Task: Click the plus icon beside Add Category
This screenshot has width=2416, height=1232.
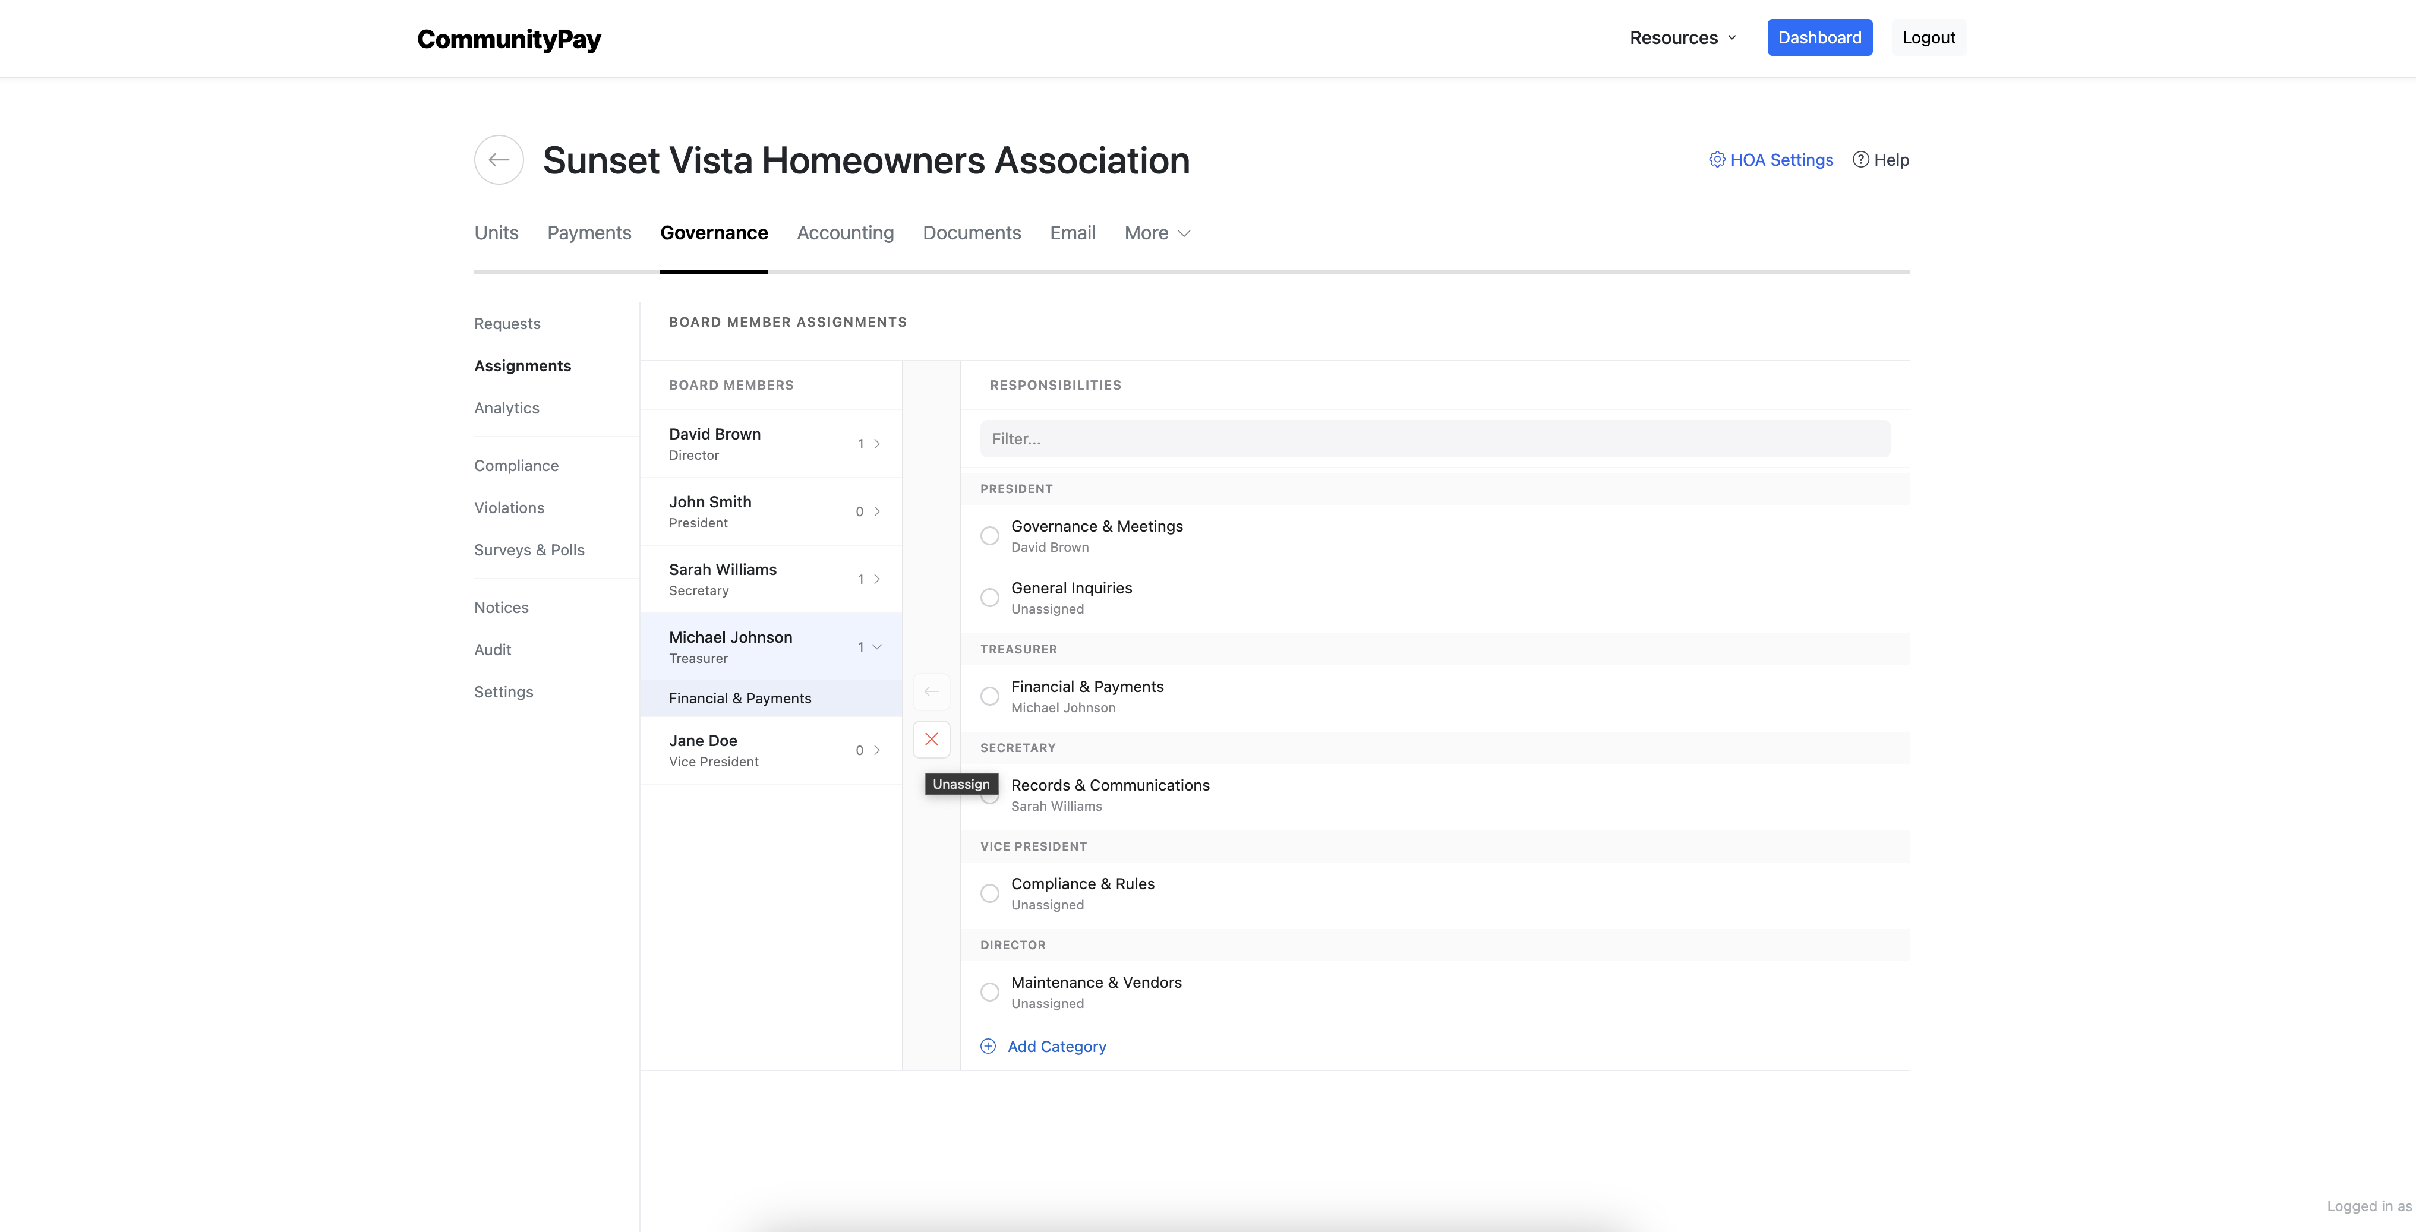Action: 988,1045
